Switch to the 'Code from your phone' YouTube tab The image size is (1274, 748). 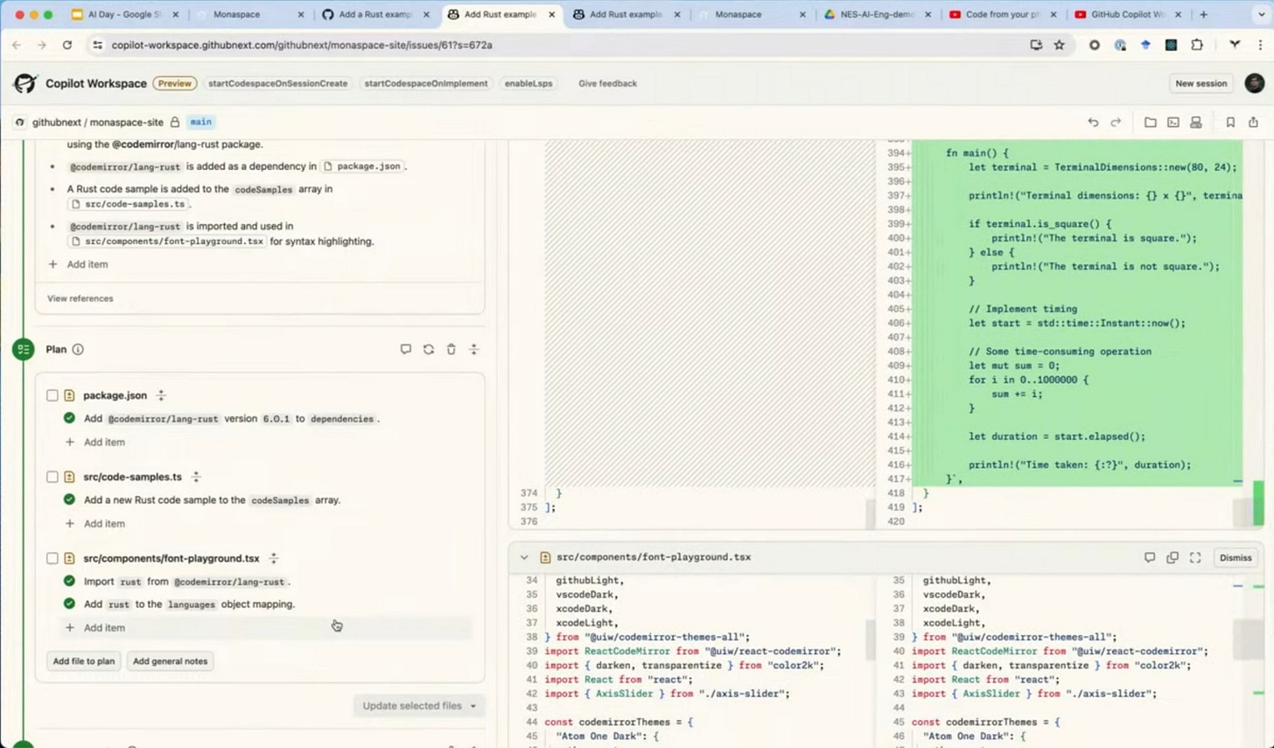1002,14
